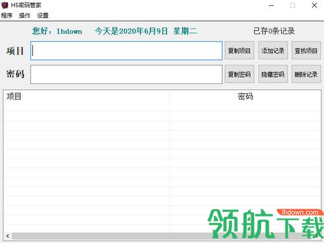Click the maximize window button
Viewport: 324px width, 243px height.
coord(293,5)
